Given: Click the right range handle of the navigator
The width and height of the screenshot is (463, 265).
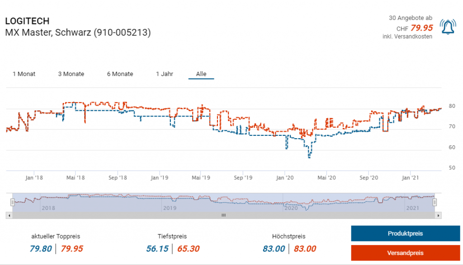Looking at the screenshot, I should [435, 203].
